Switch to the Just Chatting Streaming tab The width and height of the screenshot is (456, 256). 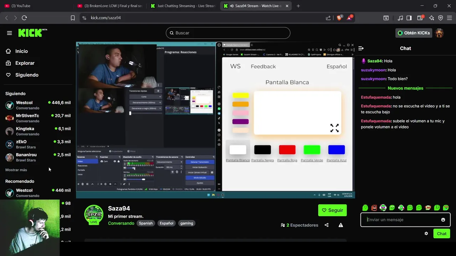(183, 6)
